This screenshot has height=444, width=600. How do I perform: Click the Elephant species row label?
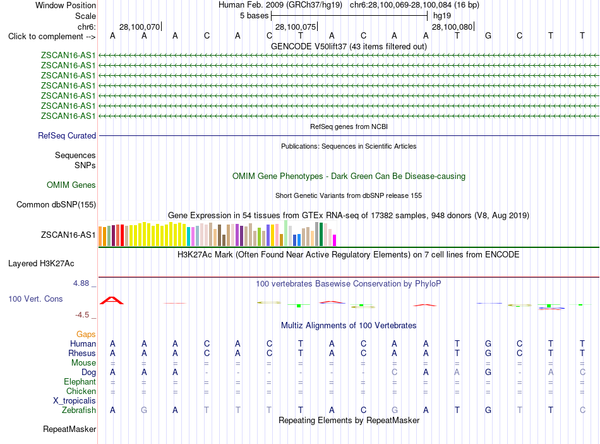pos(80,382)
